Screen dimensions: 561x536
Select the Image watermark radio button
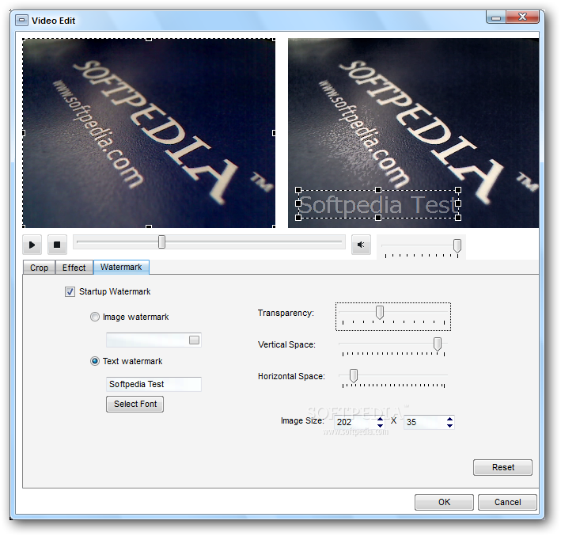pos(94,317)
